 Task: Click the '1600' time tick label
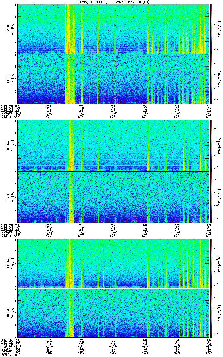(208, 352)
